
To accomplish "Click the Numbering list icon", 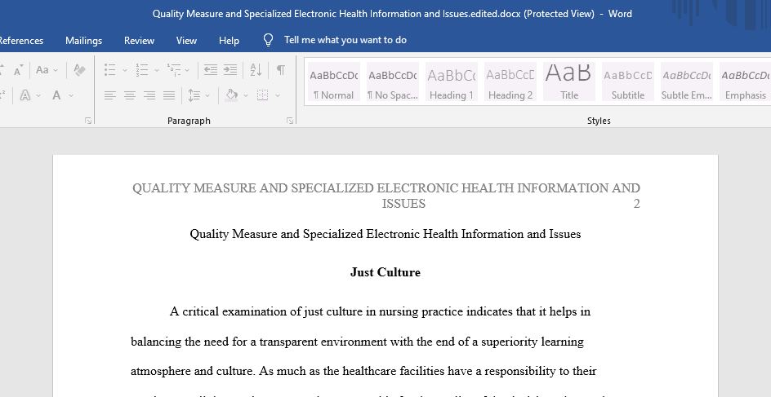I will click(142, 70).
